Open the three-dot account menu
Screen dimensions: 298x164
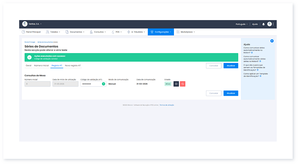[x=273, y=24]
